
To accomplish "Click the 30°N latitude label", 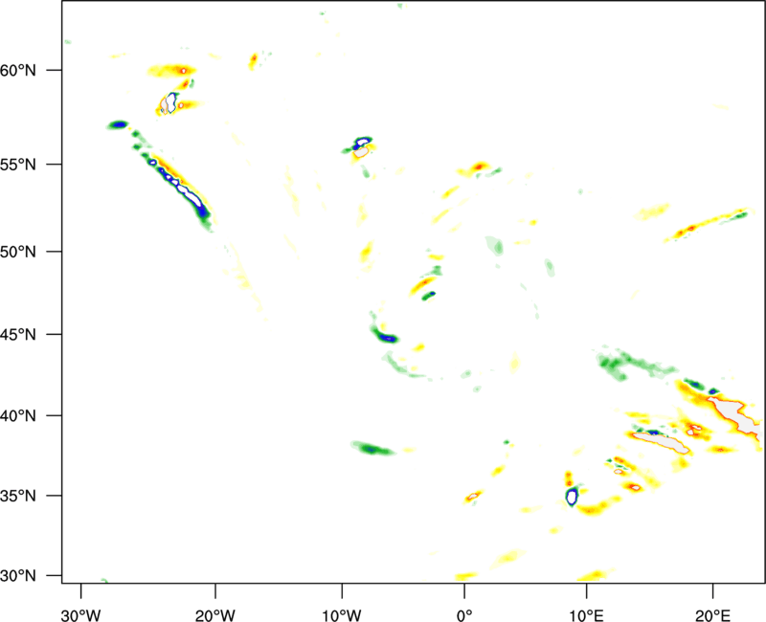I will pyautogui.click(x=18, y=576).
